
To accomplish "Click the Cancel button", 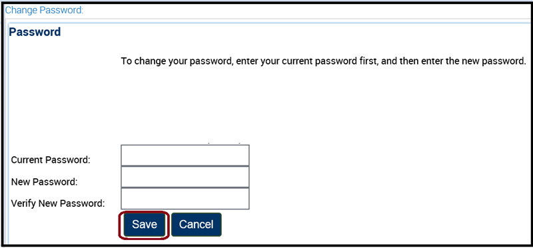I will pyautogui.click(x=197, y=225).
